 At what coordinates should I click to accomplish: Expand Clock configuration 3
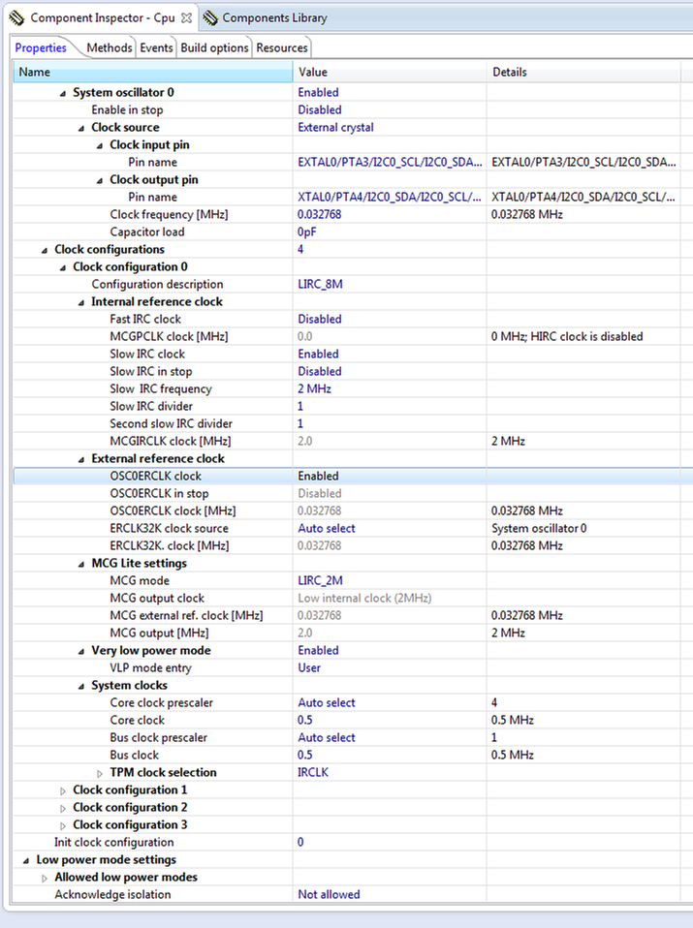point(63,825)
